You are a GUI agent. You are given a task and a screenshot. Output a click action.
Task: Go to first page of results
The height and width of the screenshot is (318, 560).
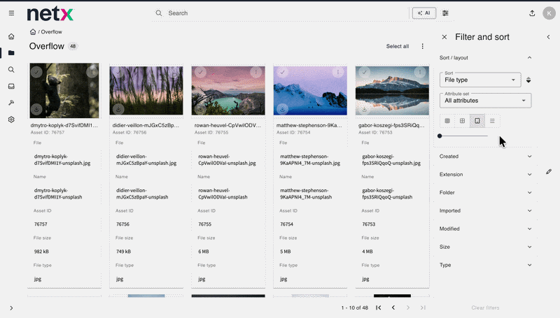pyautogui.click(x=379, y=308)
